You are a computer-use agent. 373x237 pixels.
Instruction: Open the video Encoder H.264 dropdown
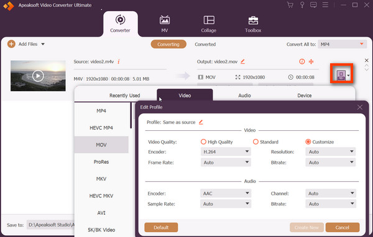coord(226,151)
